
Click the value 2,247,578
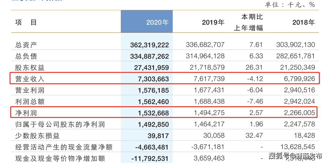299,124
